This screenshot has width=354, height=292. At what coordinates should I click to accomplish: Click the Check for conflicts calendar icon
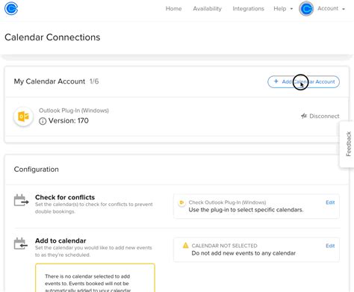(21, 200)
